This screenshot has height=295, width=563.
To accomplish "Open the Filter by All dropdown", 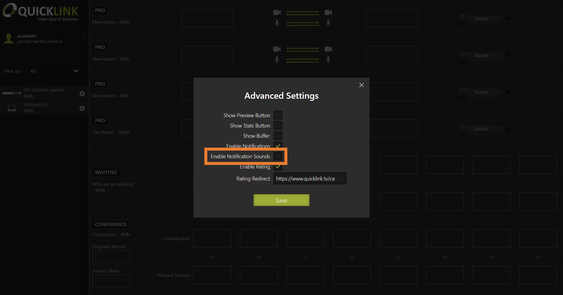I will point(54,71).
